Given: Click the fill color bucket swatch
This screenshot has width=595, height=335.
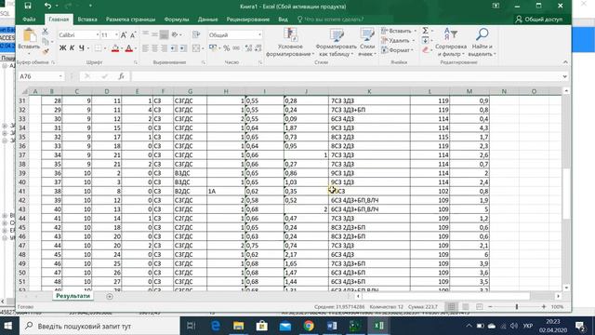Looking at the screenshot, I should [x=115, y=48].
